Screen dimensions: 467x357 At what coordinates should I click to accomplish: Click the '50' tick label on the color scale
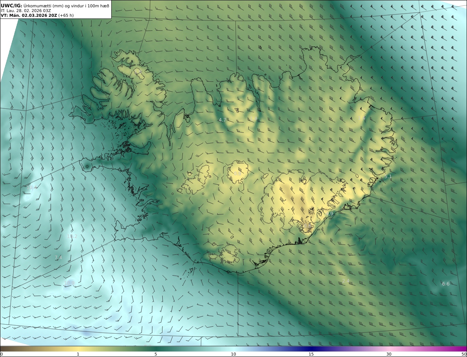(464, 354)
